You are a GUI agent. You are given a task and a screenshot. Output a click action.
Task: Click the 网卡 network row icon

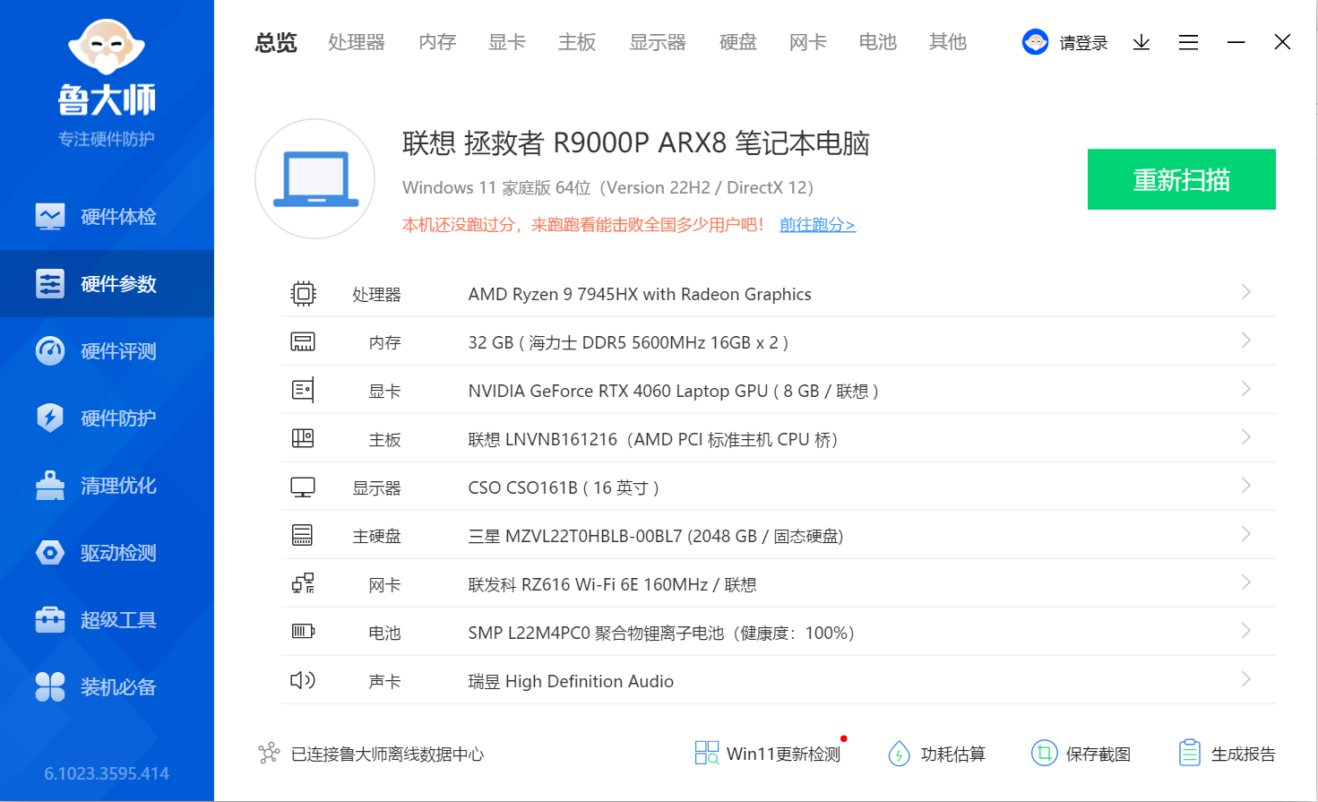(x=303, y=583)
